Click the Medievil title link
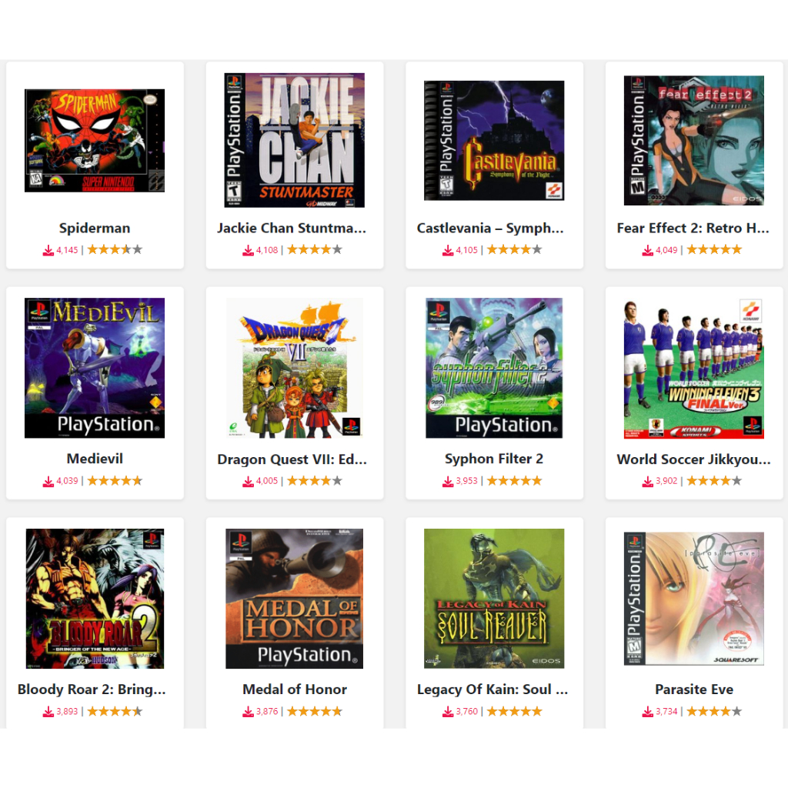The height and width of the screenshot is (788, 788). pos(95,459)
